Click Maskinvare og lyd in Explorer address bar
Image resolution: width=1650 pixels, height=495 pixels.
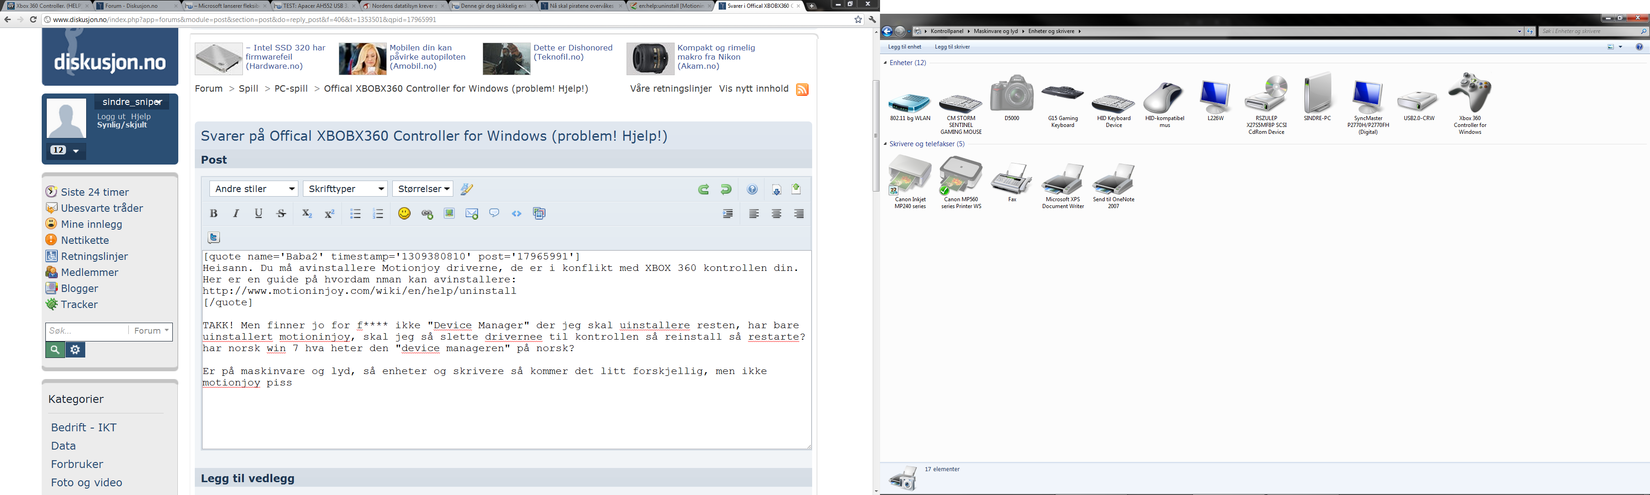pyautogui.click(x=995, y=31)
